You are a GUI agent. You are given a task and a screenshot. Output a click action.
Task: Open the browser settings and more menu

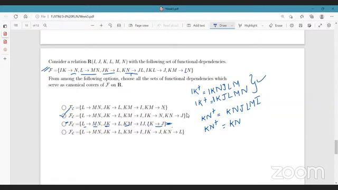tap(332, 16)
